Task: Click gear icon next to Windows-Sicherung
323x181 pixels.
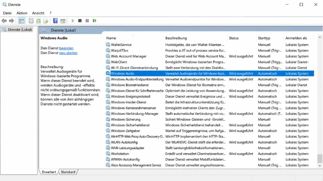Action: click(x=108, y=119)
